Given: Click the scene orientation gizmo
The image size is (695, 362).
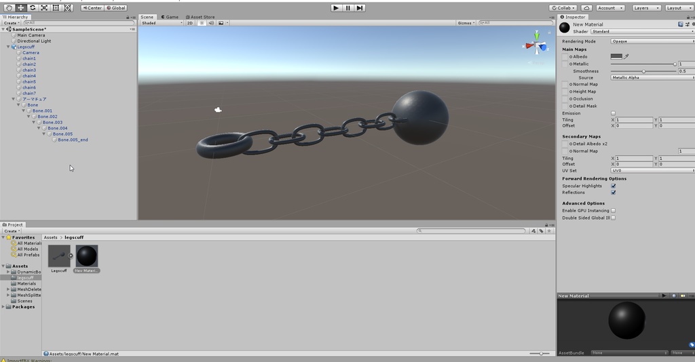Looking at the screenshot, I should (537, 44).
